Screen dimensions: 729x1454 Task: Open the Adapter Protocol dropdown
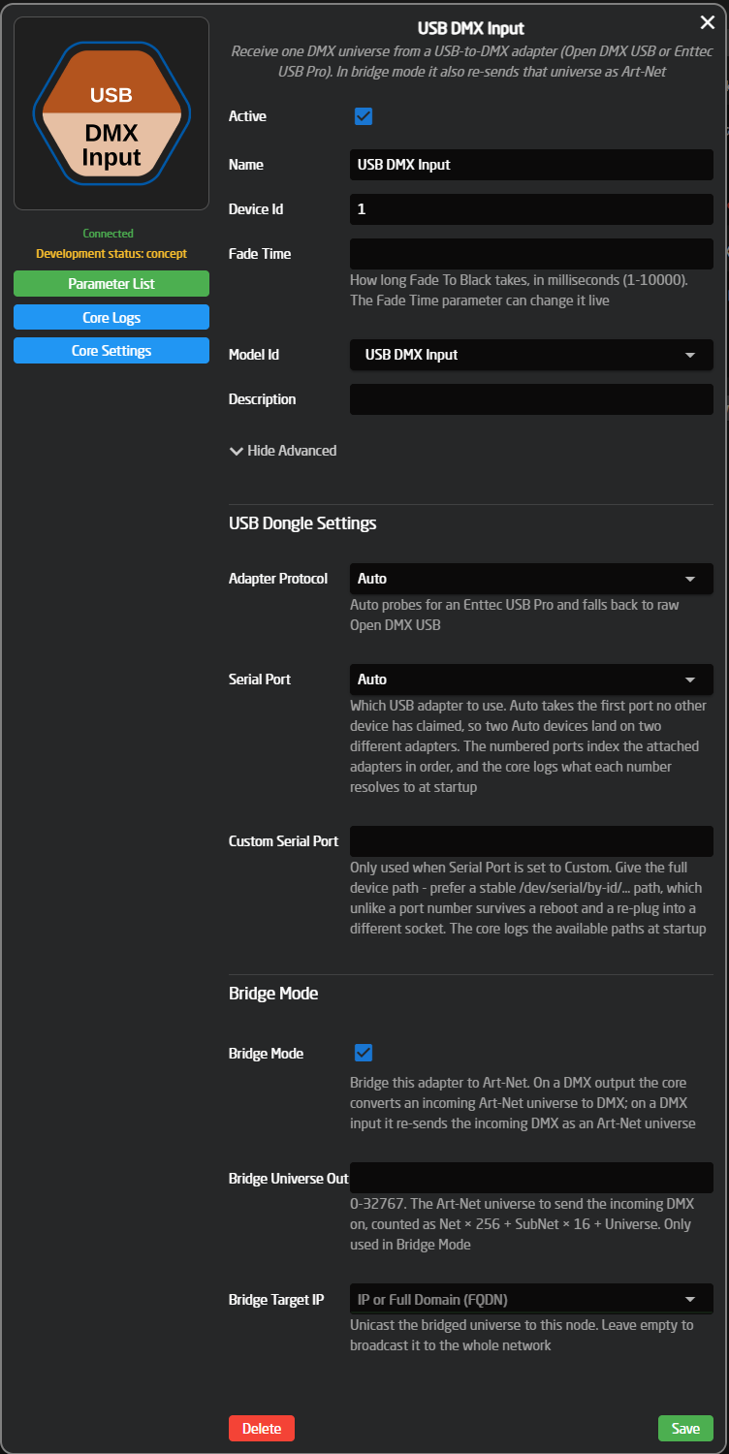(531, 579)
